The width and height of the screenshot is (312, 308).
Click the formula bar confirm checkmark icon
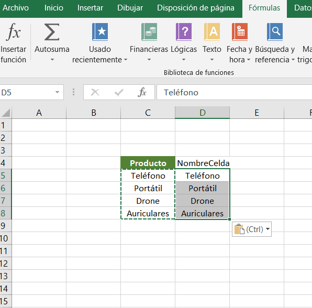tap(119, 92)
